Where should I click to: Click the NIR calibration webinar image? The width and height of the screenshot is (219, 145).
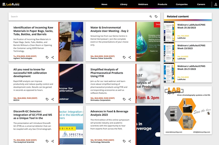coord(71,84)
